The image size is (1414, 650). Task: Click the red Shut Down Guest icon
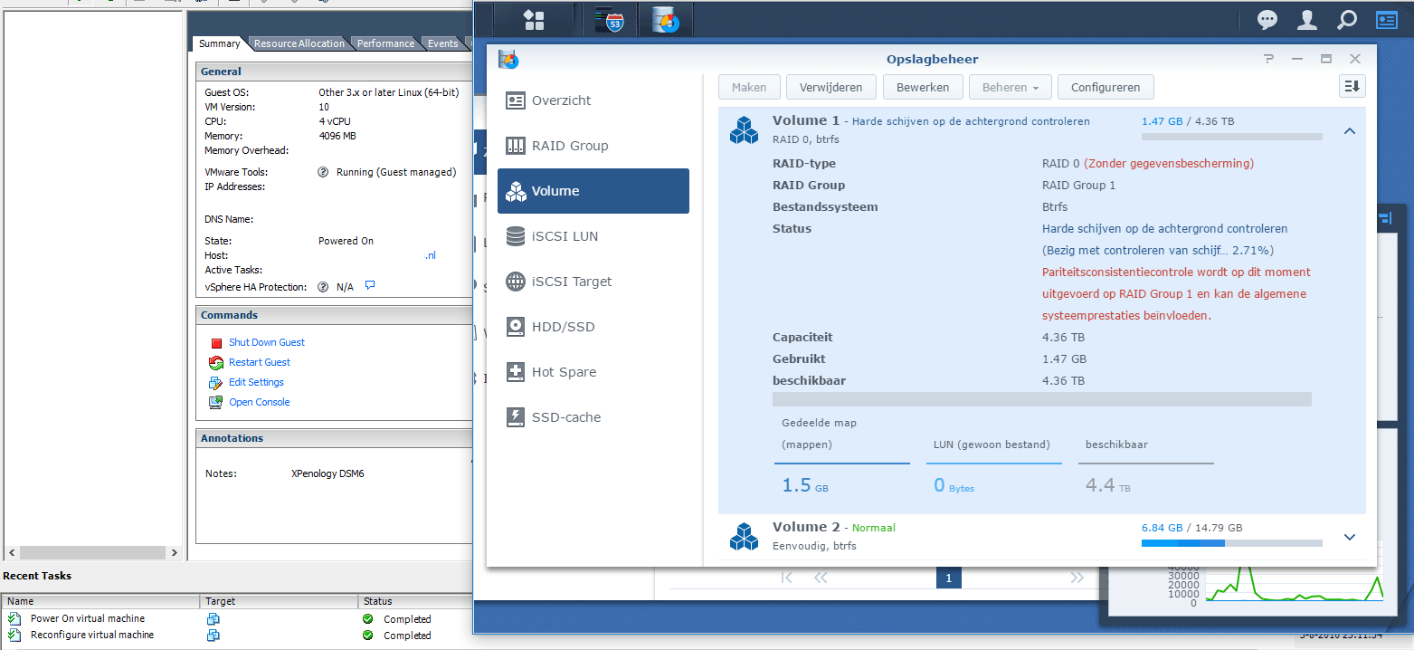click(216, 343)
